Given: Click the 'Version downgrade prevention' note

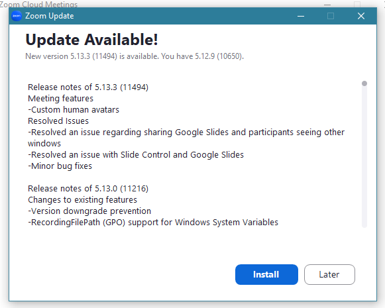Looking at the screenshot, I should pyautogui.click(x=89, y=211).
